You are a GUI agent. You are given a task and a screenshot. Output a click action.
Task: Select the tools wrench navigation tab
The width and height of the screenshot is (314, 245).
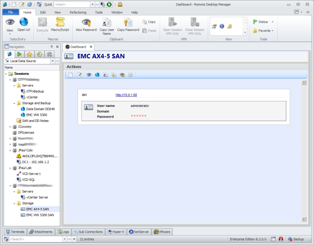point(49,54)
